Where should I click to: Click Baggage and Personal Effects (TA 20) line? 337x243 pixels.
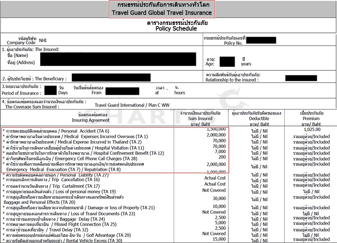pyautogui.click(x=40, y=202)
